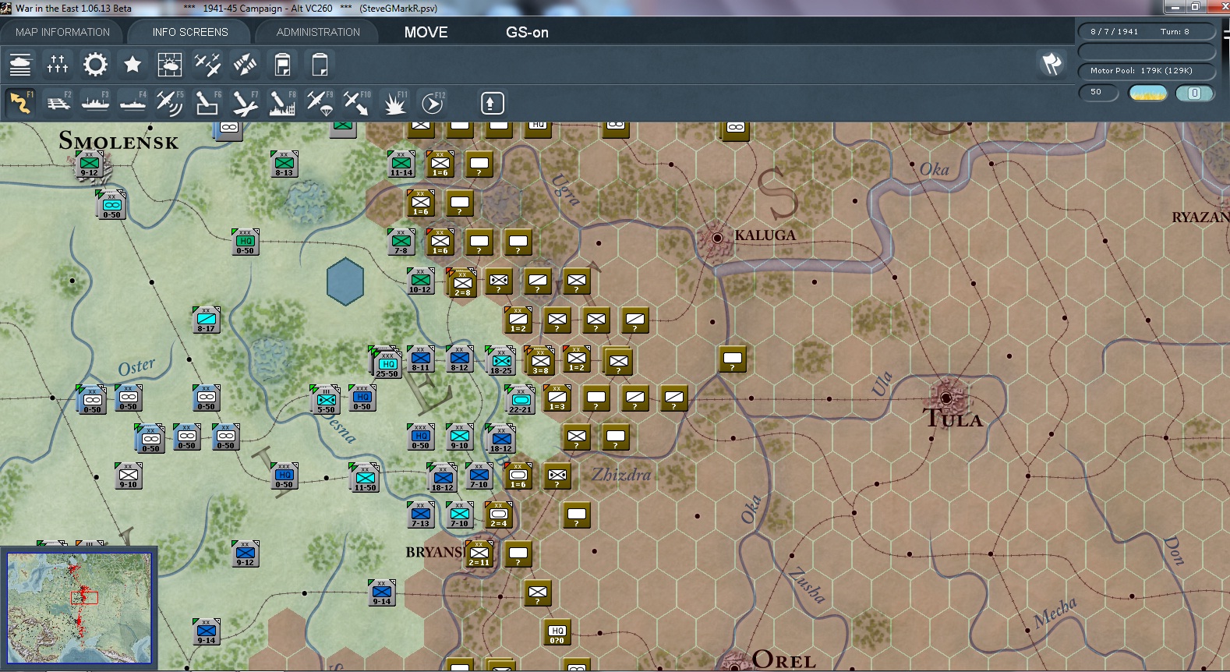Image resolution: width=1230 pixels, height=672 pixels.
Task: Select the F8 bomb city mode
Action: [x=282, y=102]
